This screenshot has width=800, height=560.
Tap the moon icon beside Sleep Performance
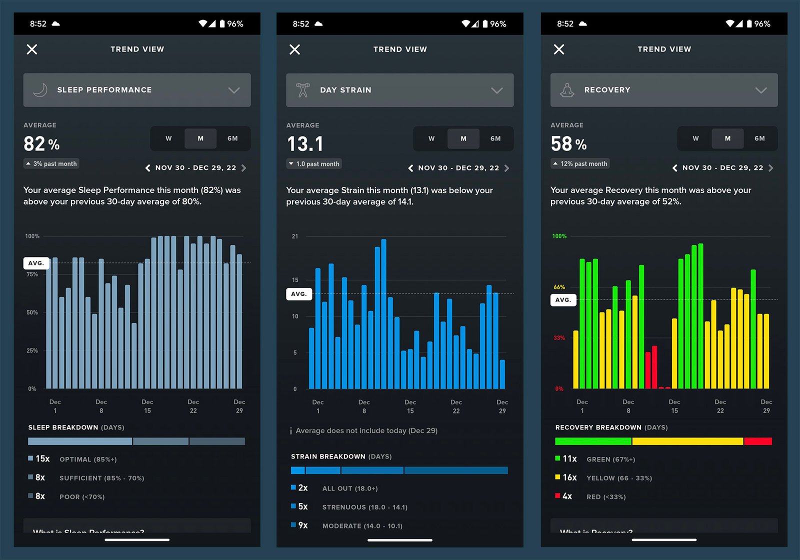pyautogui.click(x=40, y=90)
